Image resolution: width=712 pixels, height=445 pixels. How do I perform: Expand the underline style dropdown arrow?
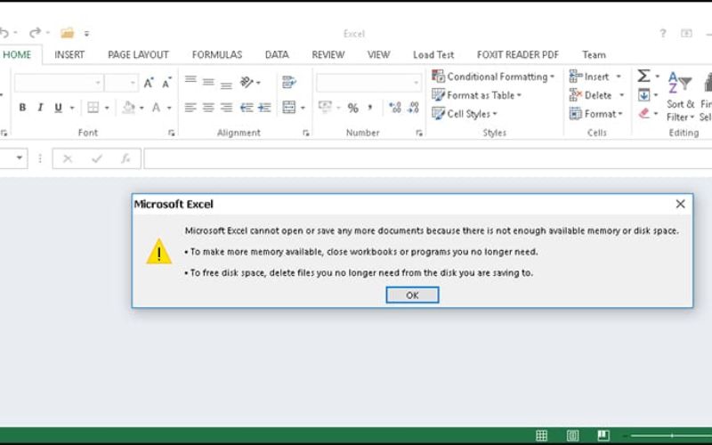pos(72,108)
